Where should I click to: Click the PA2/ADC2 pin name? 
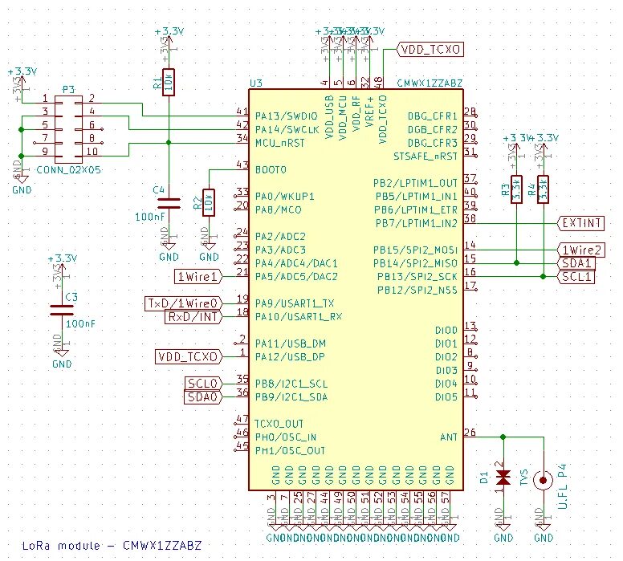(280, 237)
